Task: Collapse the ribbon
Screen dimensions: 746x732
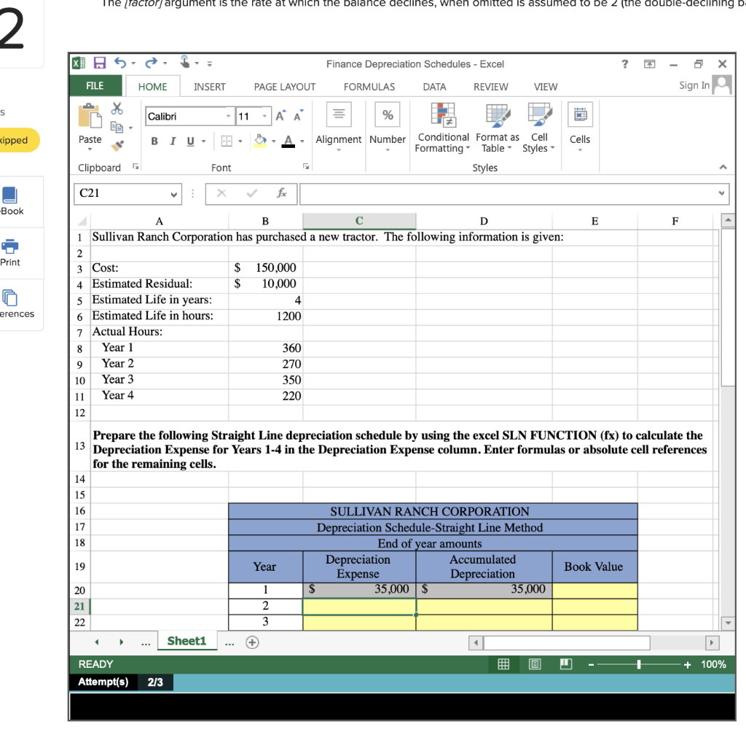Action: tap(723, 167)
